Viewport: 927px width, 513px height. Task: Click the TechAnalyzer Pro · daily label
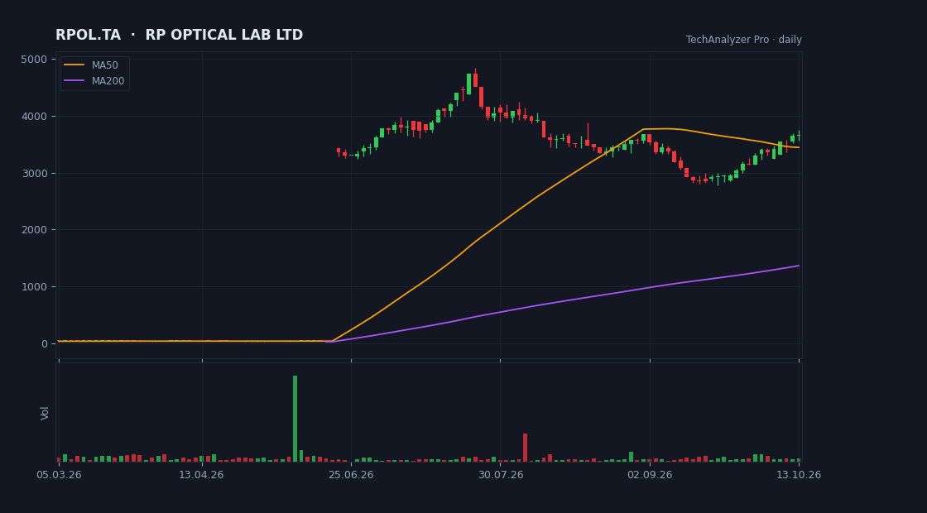point(744,40)
